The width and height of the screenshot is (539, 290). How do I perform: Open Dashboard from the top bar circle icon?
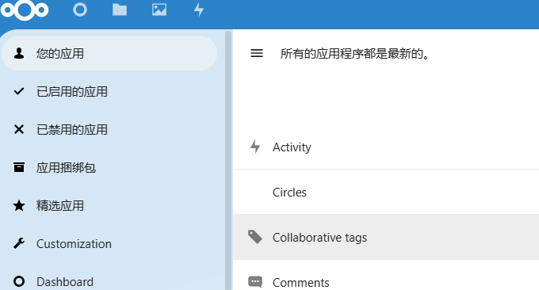(x=80, y=10)
